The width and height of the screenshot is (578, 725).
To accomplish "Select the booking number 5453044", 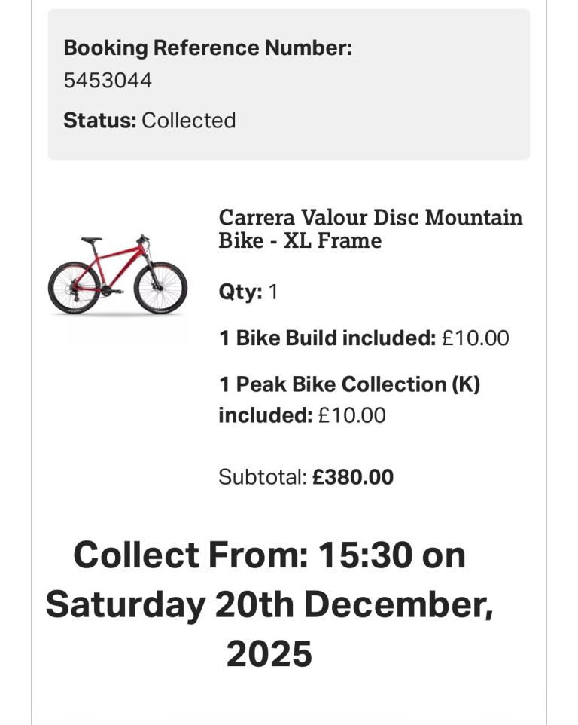I will [x=108, y=80].
